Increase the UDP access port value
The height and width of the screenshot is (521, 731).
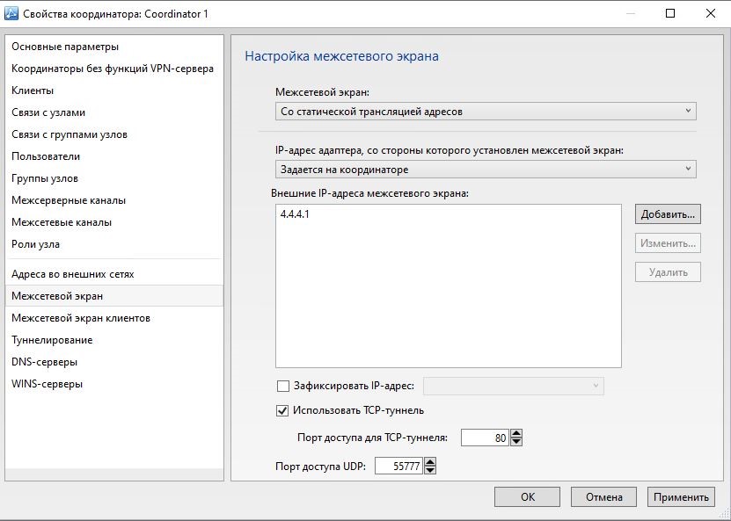tap(430, 462)
